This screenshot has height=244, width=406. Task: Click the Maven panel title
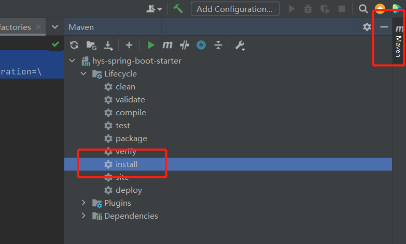pos(81,27)
